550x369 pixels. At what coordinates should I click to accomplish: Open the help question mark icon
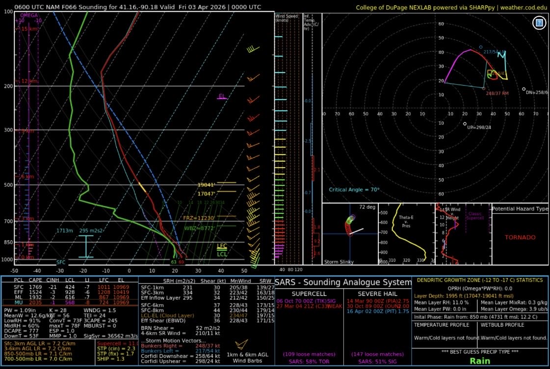(539, 23)
